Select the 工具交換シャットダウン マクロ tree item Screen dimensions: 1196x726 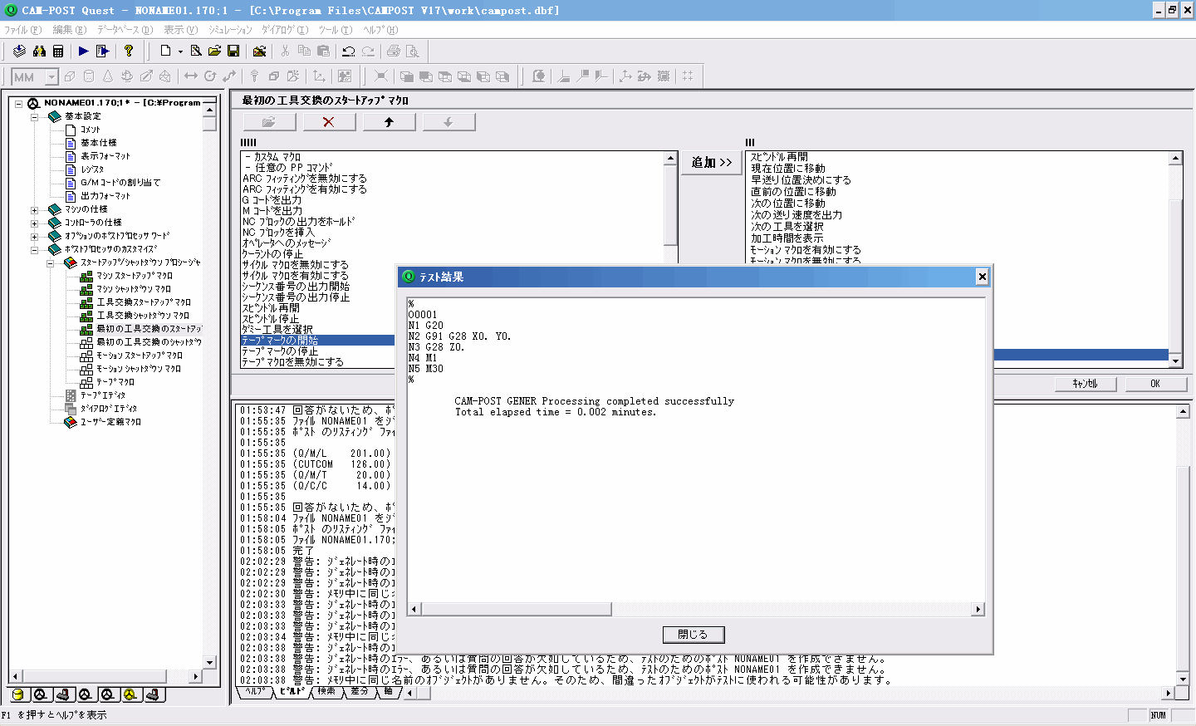[x=143, y=316]
